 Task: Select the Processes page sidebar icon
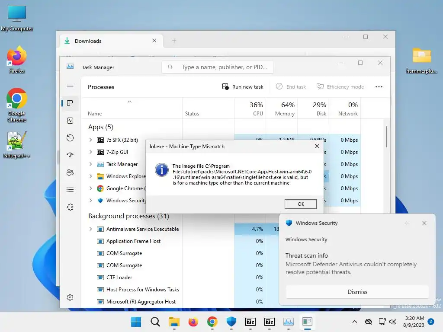coord(70,103)
